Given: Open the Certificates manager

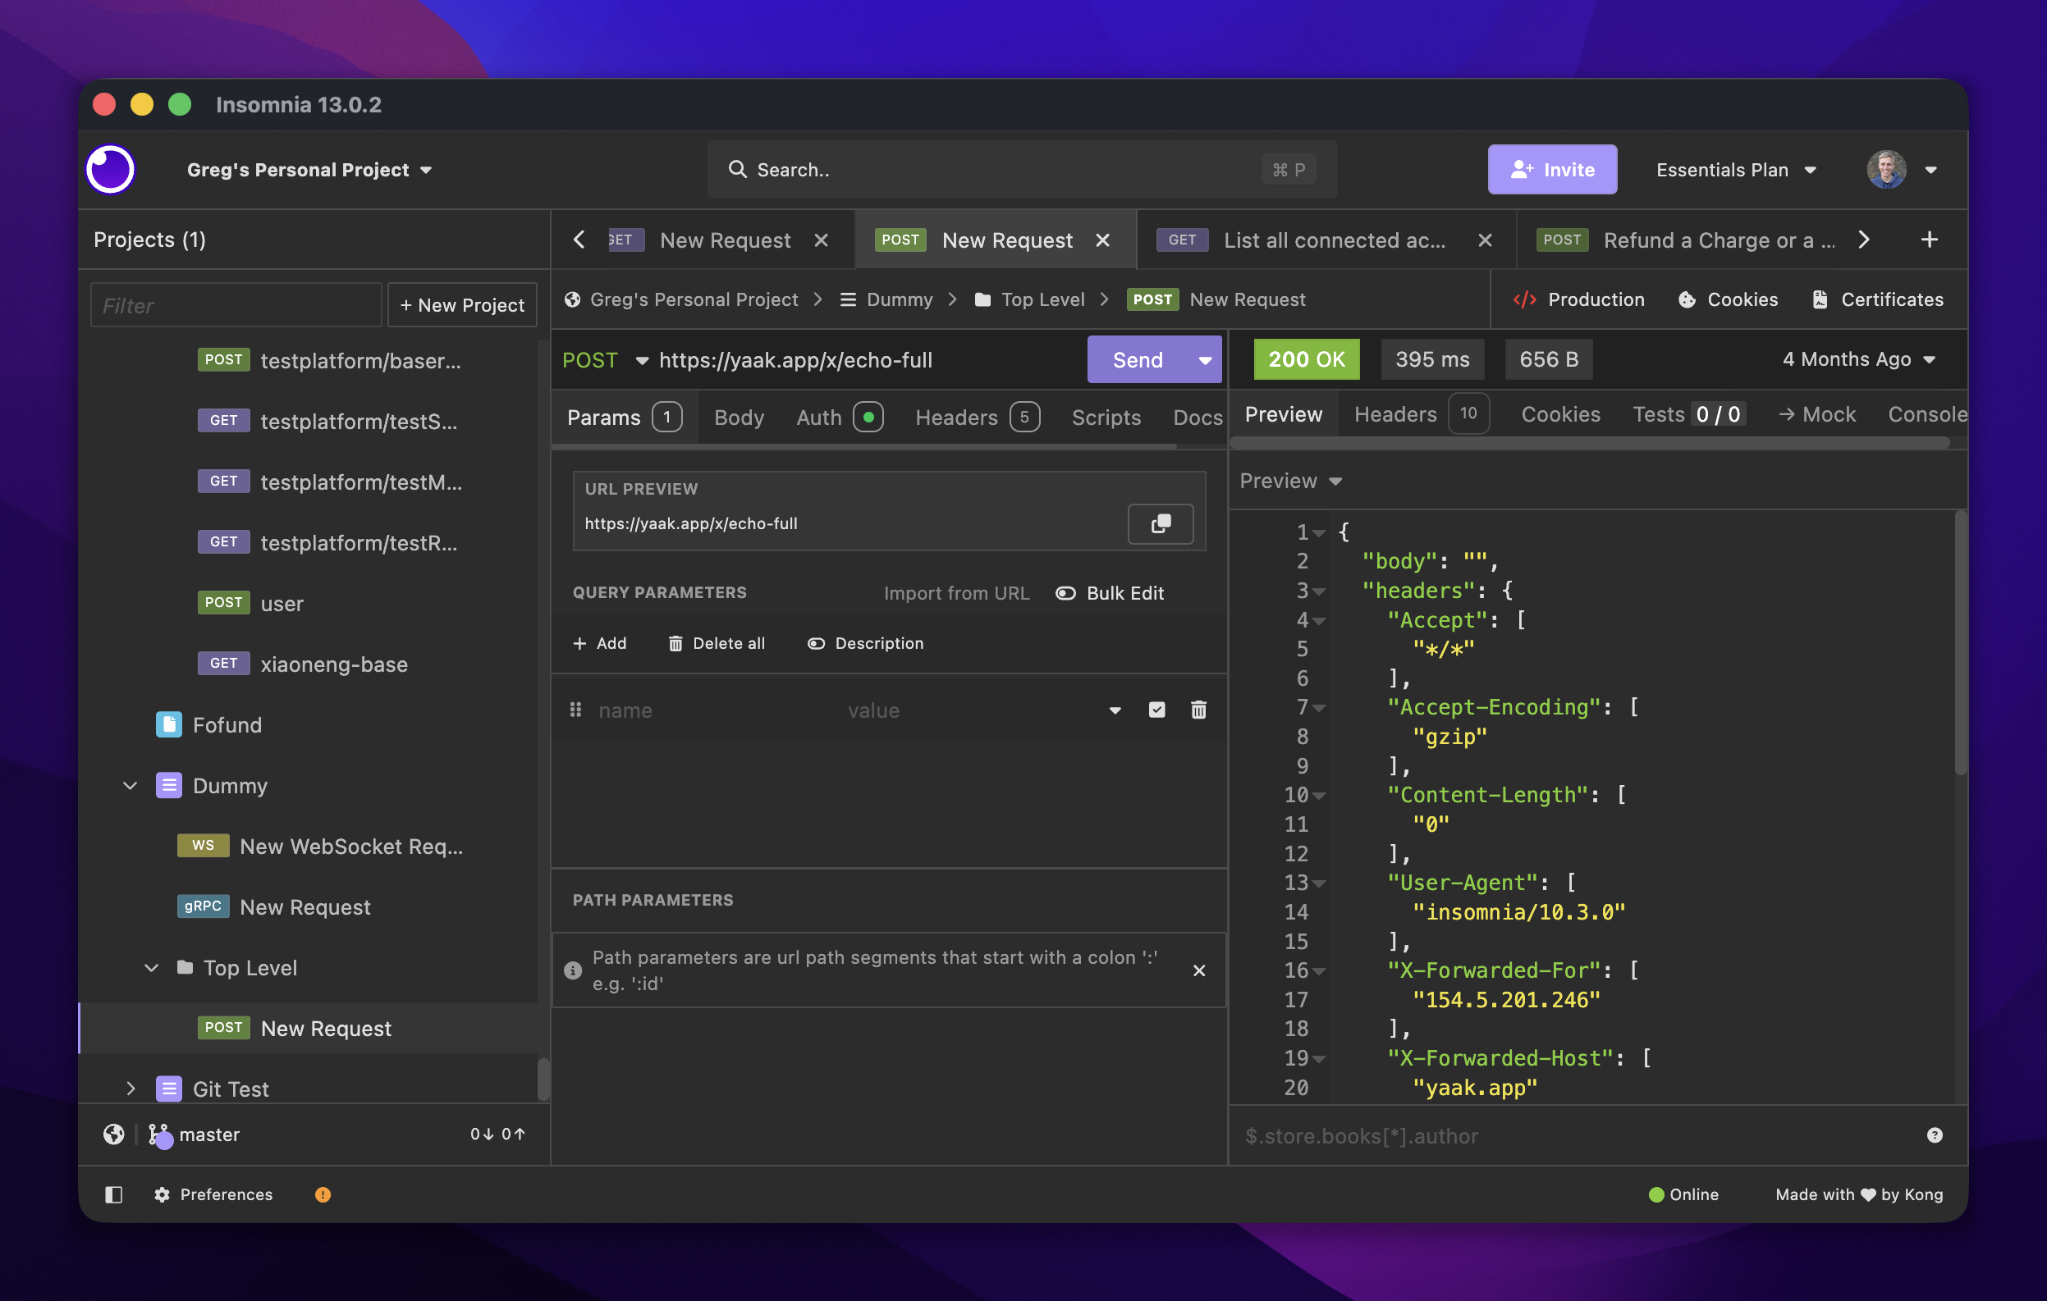Looking at the screenshot, I should [1877, 299].
